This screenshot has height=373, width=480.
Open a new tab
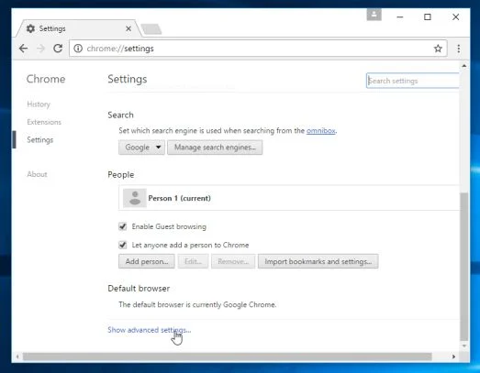click(x=151, y=29)
